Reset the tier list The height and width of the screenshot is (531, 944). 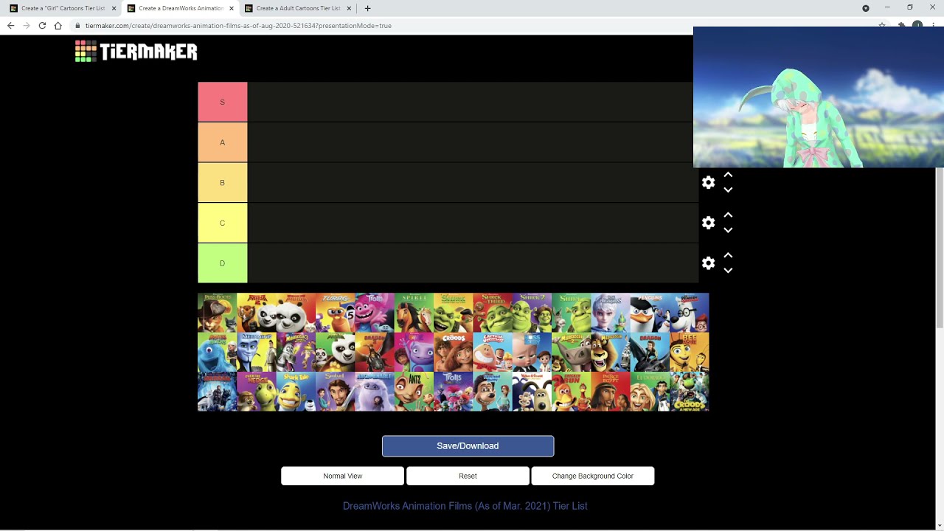point(468,476)
